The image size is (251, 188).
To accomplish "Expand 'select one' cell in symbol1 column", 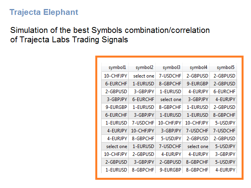I will tap(115, 146).
